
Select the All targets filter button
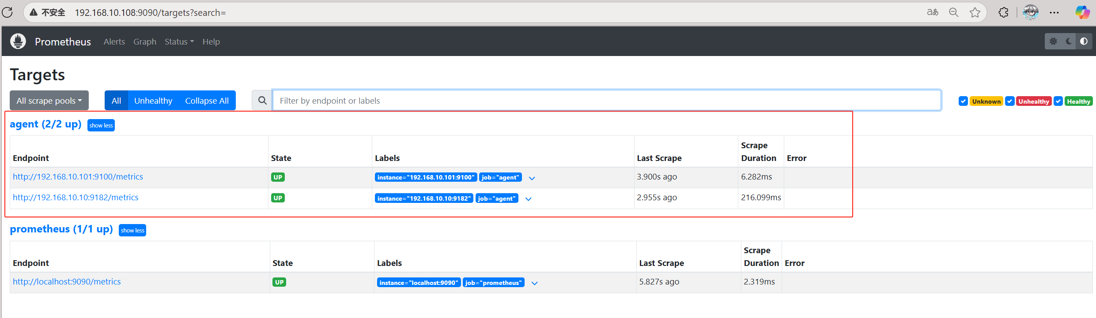click(x=116, y=101)
